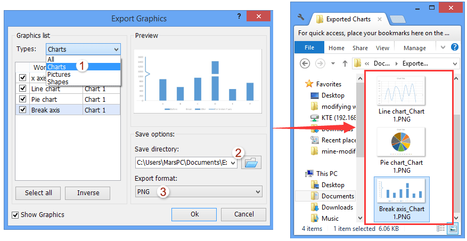The height and width of the screenshot is (241, 467).
Task: Select the Pie chart_Chart 1.PNG thumbnail
Action: tap(400, 150)
